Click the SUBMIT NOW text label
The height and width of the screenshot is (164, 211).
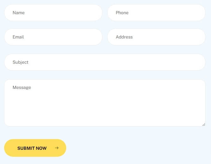[32, 148]
